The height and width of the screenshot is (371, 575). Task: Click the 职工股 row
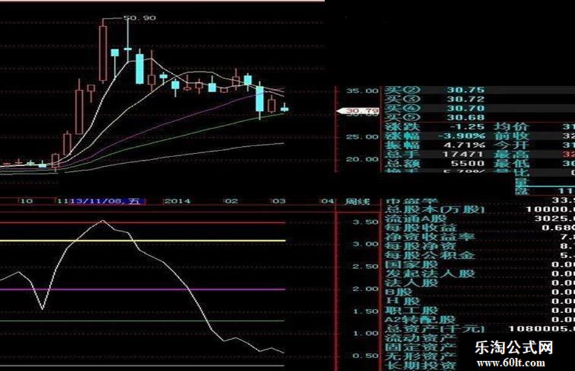tap(479, 311)
